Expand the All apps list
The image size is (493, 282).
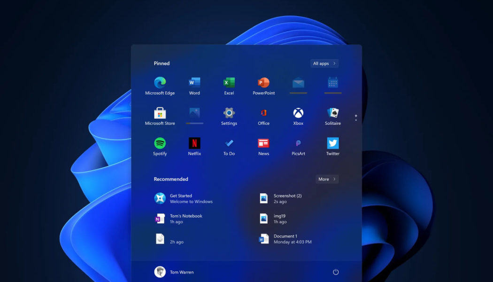324,63
